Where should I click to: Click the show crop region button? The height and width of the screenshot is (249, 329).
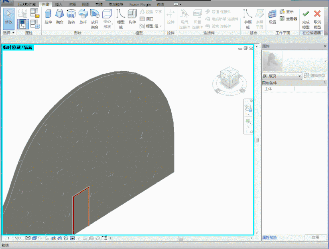pos(60,238)
